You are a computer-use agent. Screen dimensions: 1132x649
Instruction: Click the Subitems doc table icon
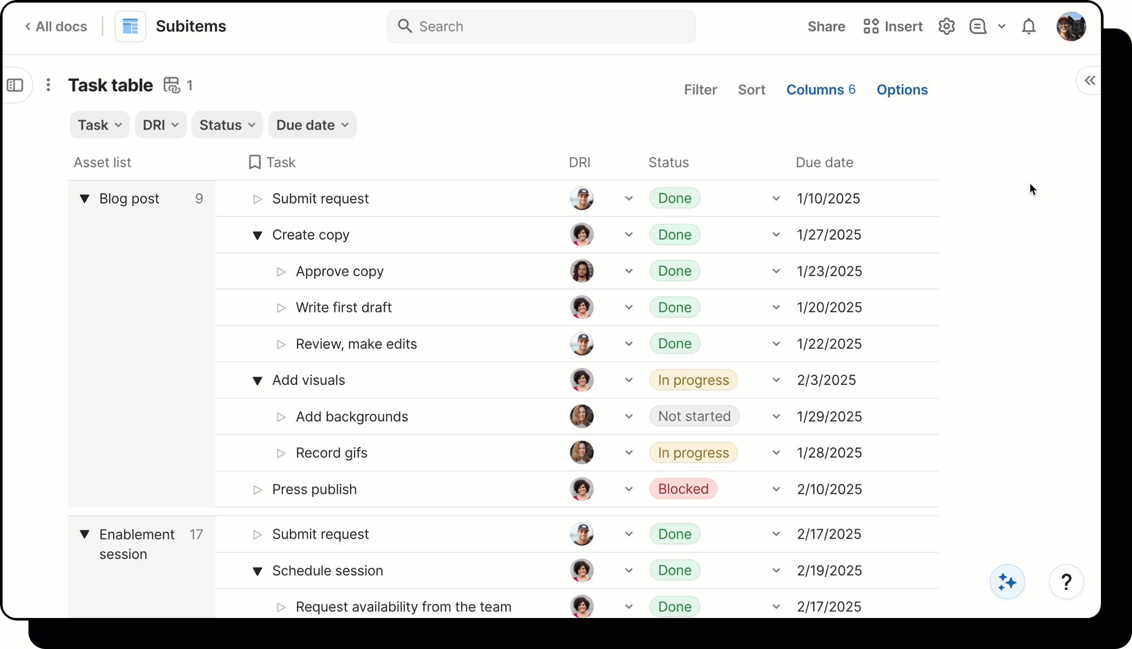130,26
